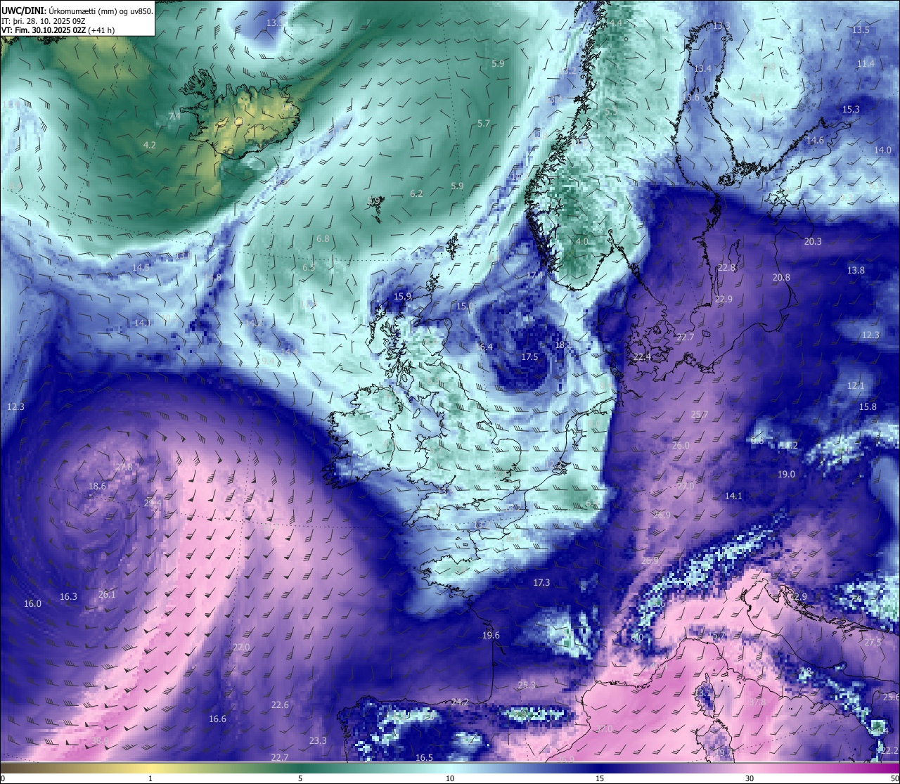Click the 22.8 value on the map
Image resolution: width=900 pixels, height=784 pixels.
726,268
